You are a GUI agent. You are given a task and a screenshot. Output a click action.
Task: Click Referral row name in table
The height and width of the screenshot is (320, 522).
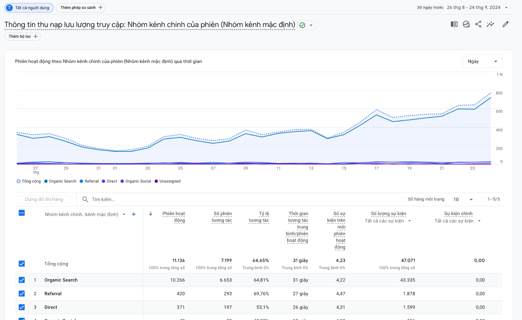53,294
